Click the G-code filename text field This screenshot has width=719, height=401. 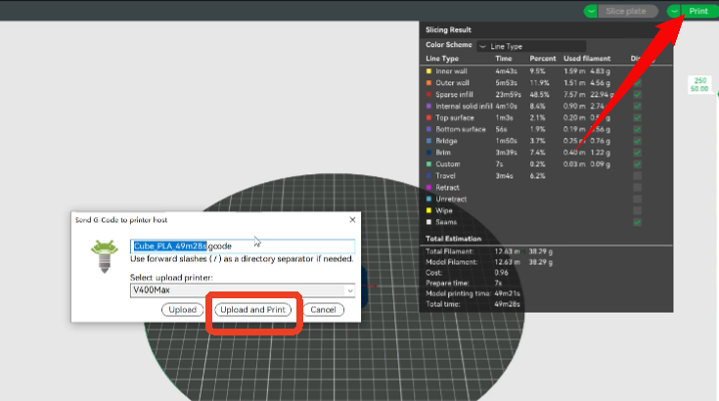pyautogui.click(x=243, y=247)
